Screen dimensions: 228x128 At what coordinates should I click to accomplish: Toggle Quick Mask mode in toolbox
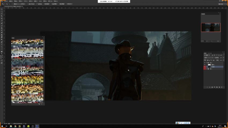[x=2, y=60]
